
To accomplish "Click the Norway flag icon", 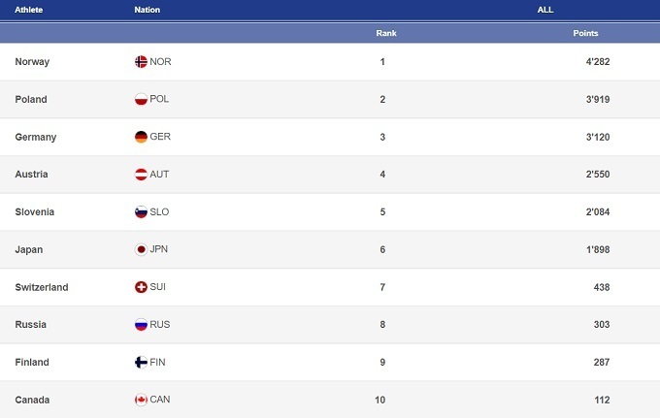I will pos(141,62).
